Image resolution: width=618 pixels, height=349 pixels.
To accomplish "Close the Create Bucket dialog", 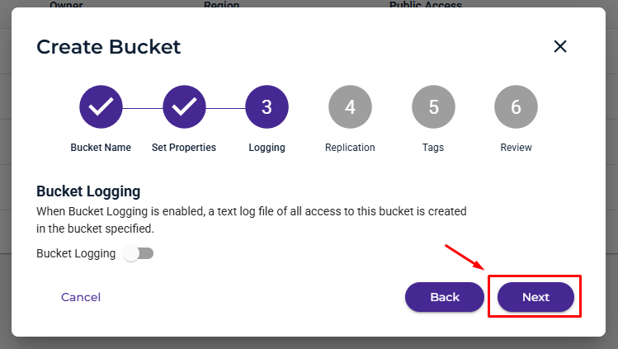I will tap(560, 46).
